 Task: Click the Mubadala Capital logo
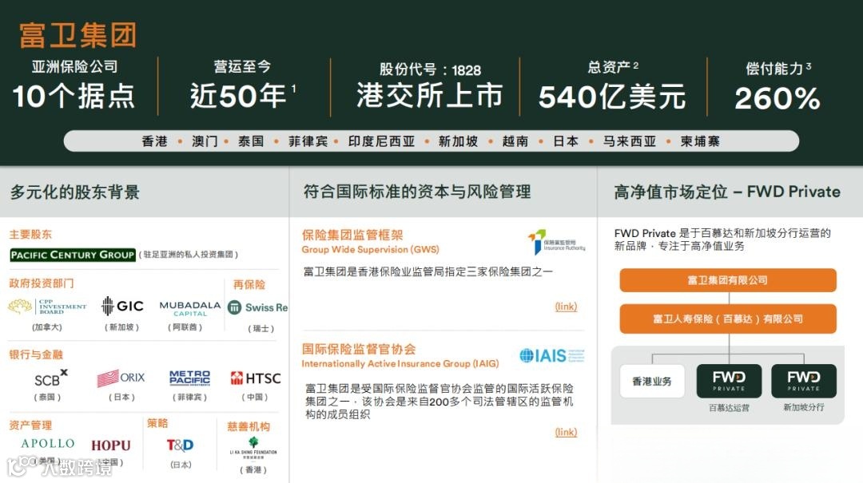pyautogui.click(x=190, y=308)
